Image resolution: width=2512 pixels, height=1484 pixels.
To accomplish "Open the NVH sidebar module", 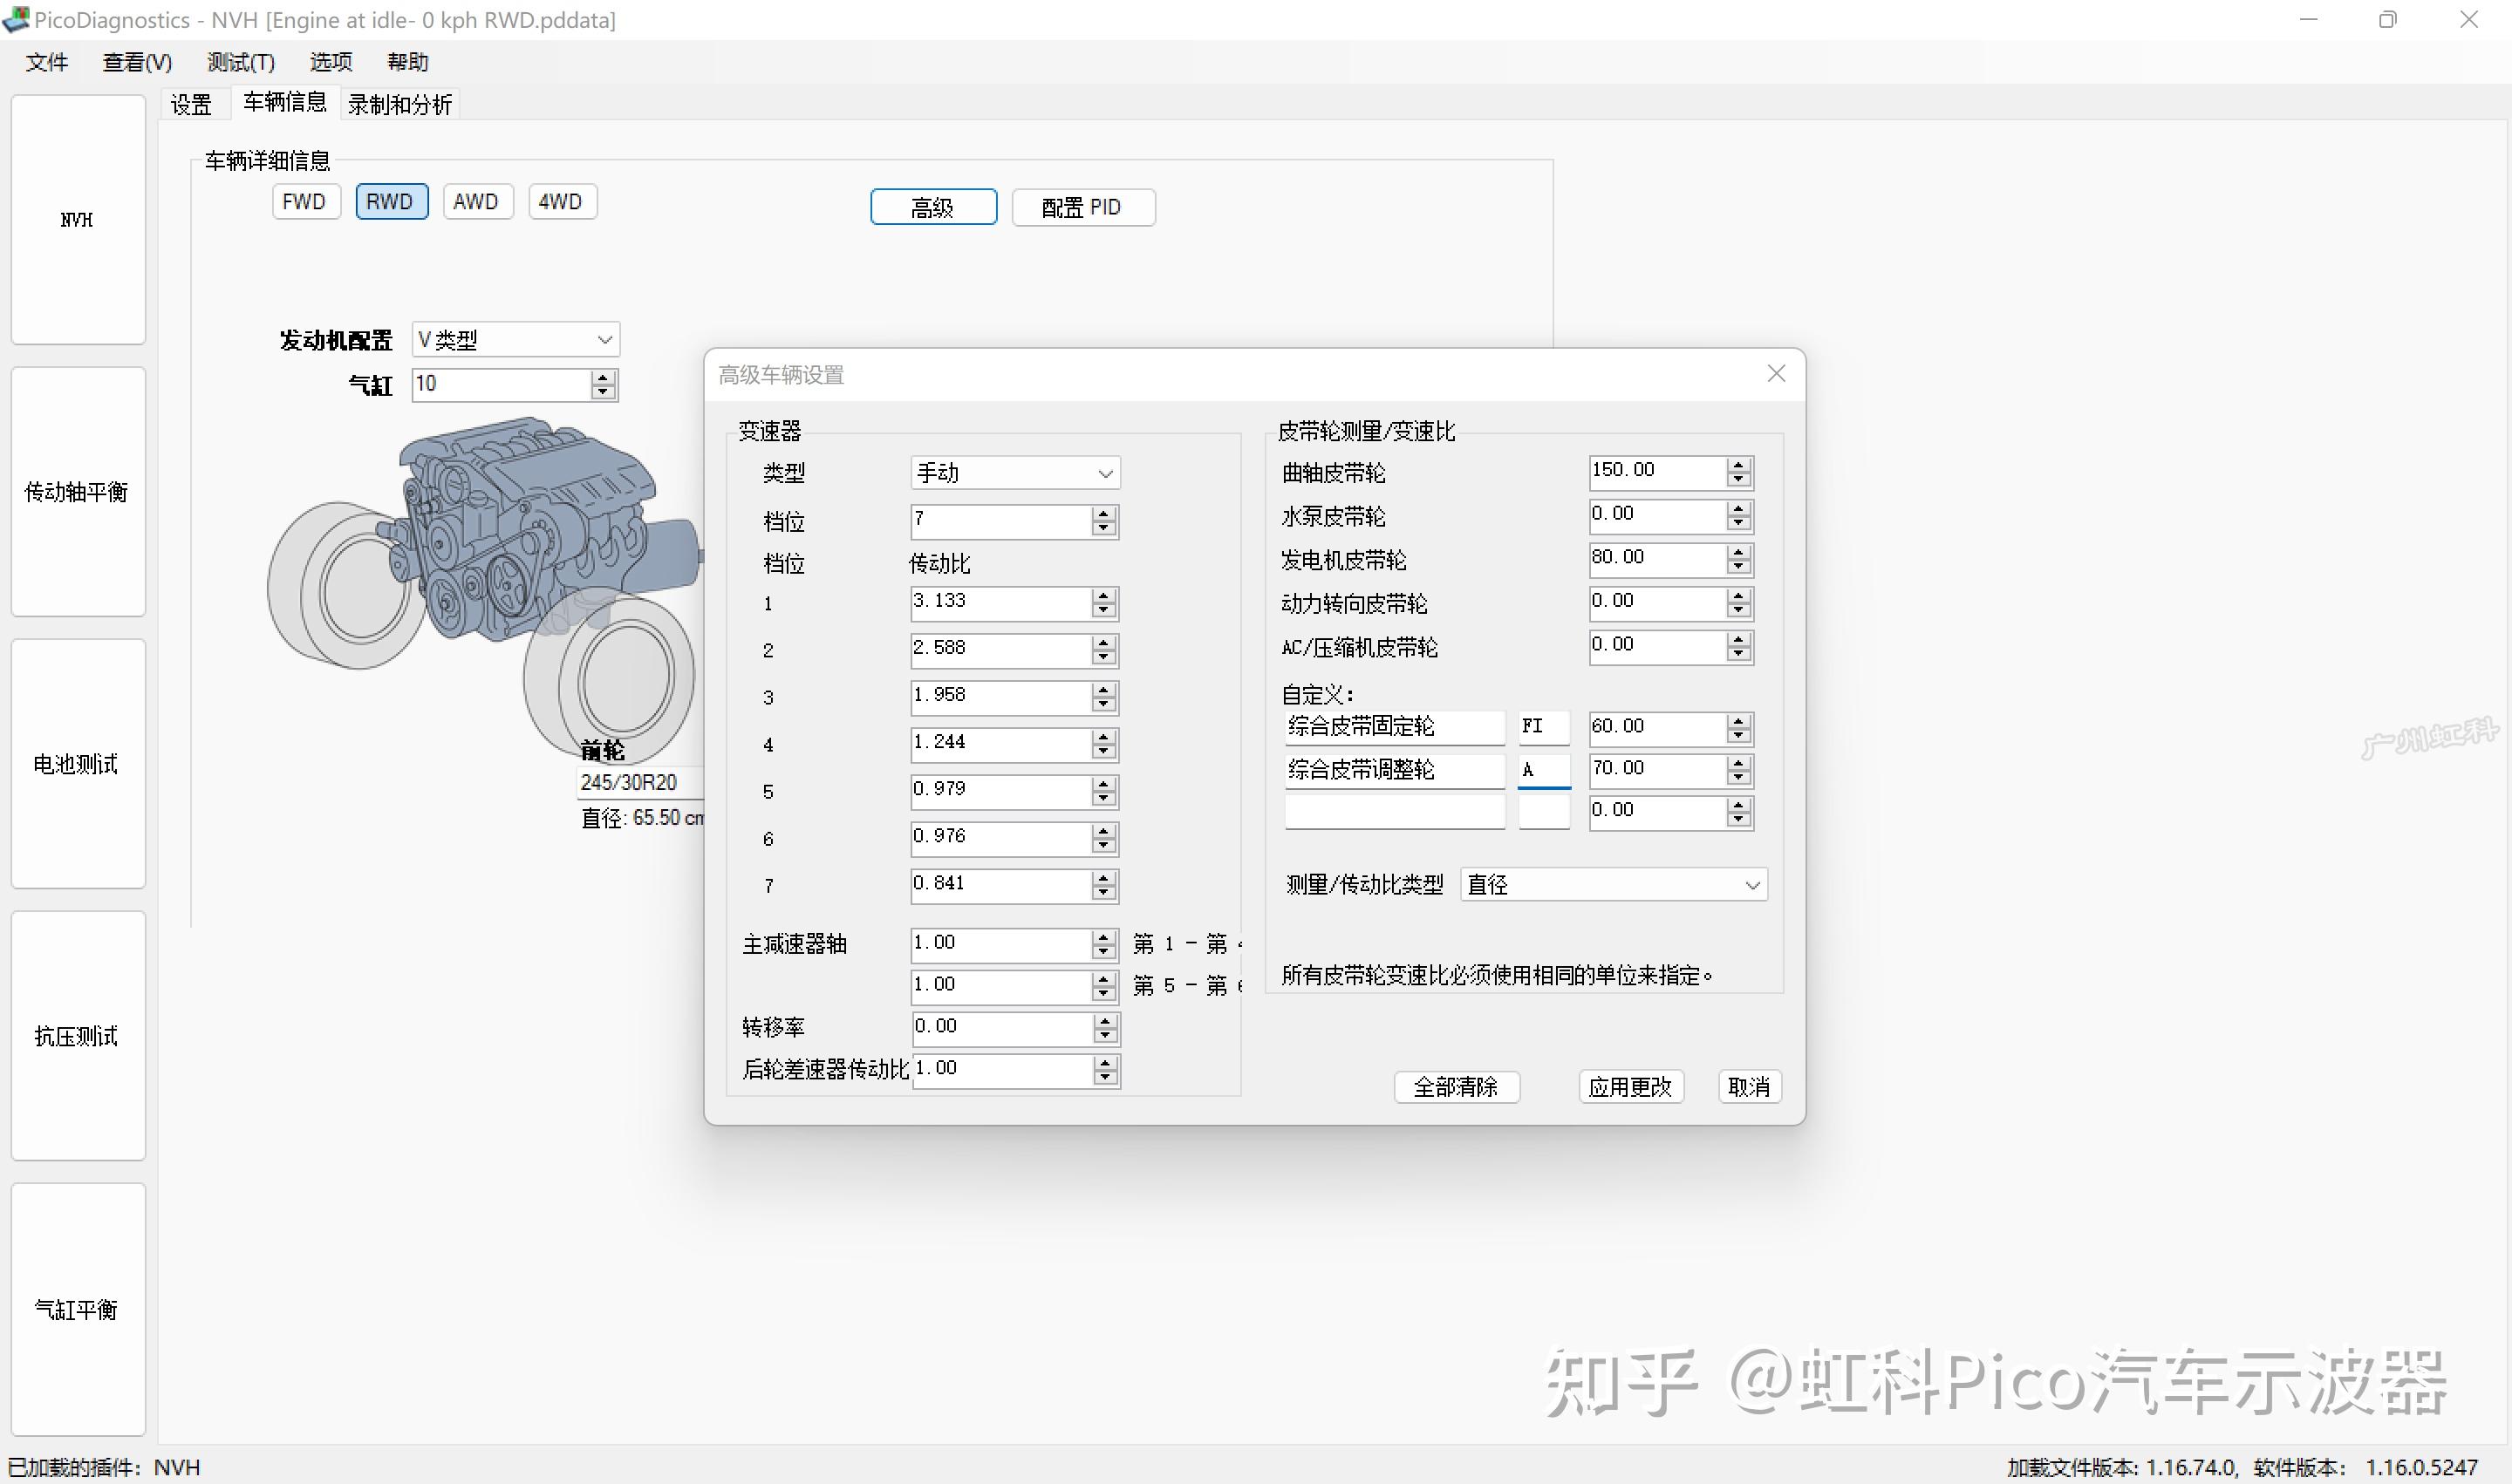I will (78, 220).
